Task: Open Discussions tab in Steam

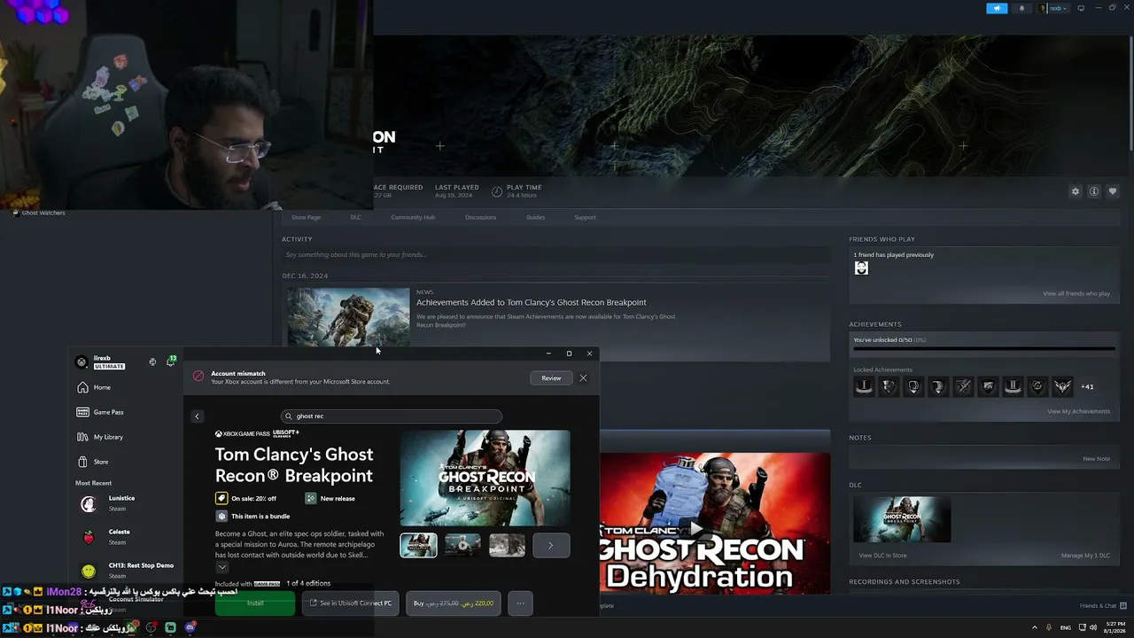Action: pyautogui.click(x=481, y=217)
